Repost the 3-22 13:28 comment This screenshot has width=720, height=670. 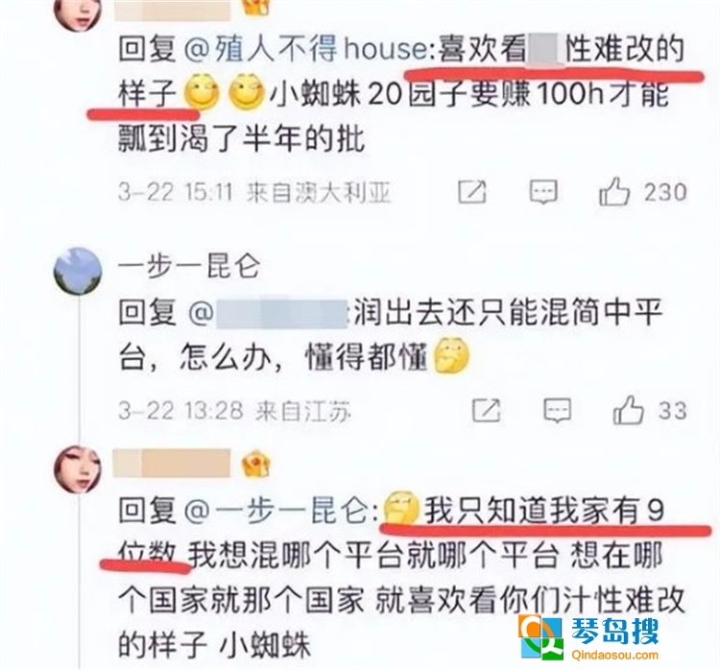click(x=487, y=410)
